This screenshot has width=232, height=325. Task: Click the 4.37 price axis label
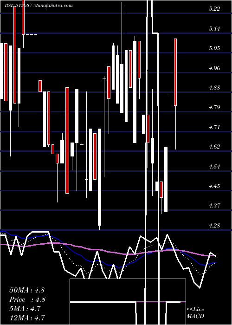tap(214, 206)
